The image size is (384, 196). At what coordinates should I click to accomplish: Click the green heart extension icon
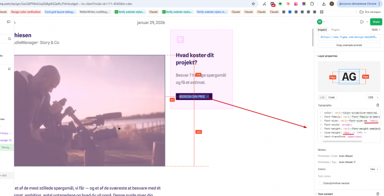click(280, 3)
